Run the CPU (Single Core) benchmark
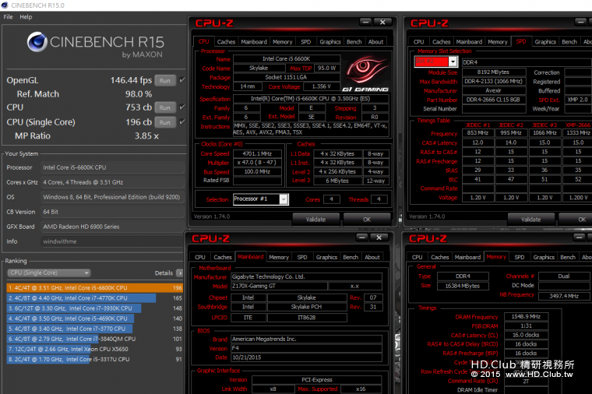The height and width of the screenshot is (394, 592). [x=165, y=122]
